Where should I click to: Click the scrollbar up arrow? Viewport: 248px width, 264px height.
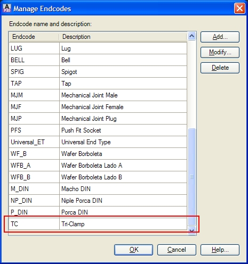191,36
